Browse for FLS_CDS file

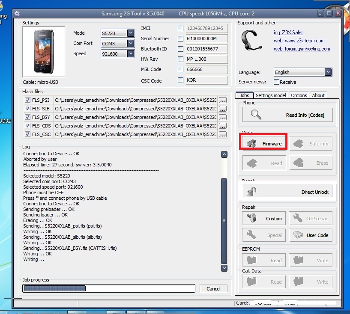(222, 126)
